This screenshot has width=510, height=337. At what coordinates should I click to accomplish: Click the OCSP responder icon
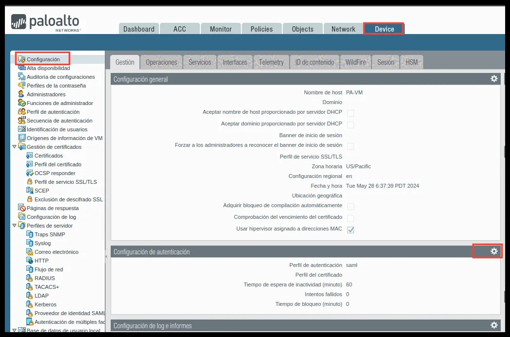tap(30, 173)
